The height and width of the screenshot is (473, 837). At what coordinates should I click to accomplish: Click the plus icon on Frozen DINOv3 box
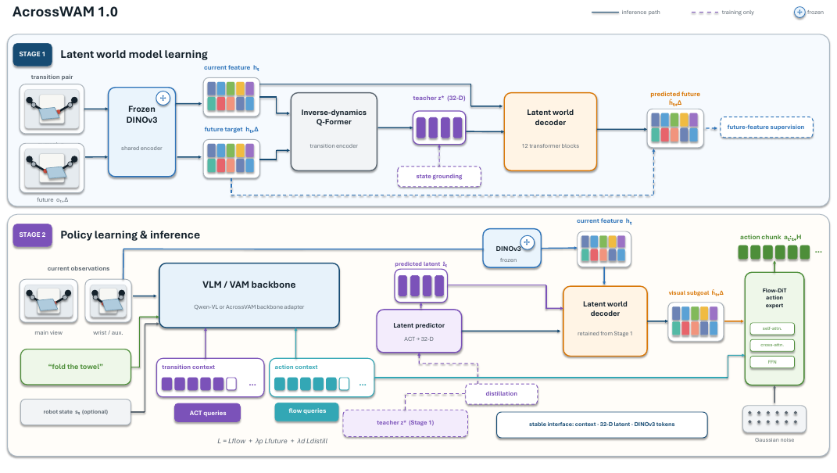click(x=163, y=99)
